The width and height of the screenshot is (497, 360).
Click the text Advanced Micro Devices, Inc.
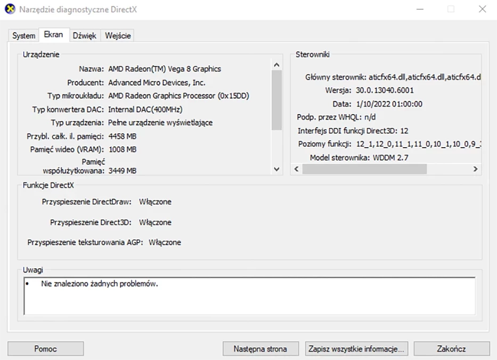pos(157,83)
